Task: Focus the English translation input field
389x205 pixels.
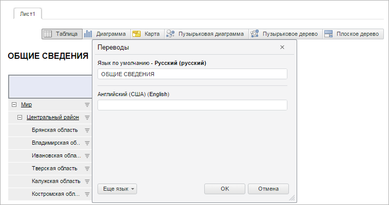Action: tap(192, 105)
